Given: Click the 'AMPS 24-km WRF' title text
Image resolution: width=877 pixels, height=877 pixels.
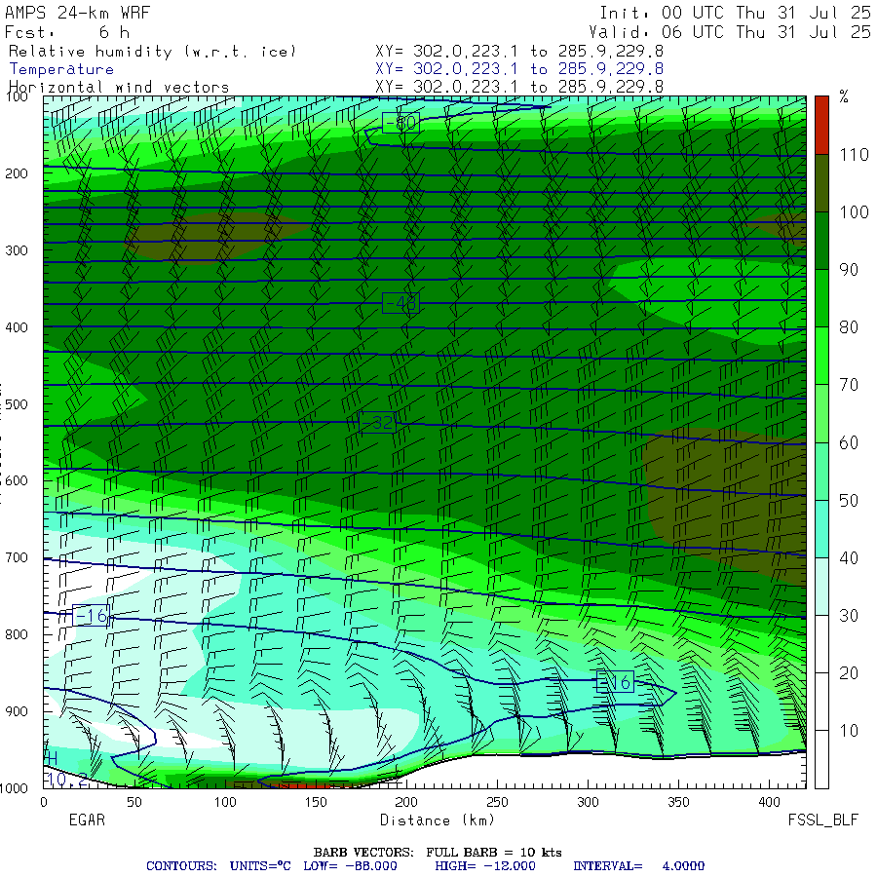Looking at the screenshot, I should (77, 13).
